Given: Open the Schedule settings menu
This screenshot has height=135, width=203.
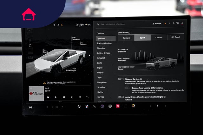Looking at the screenshot, I should [x=101, y=87].
